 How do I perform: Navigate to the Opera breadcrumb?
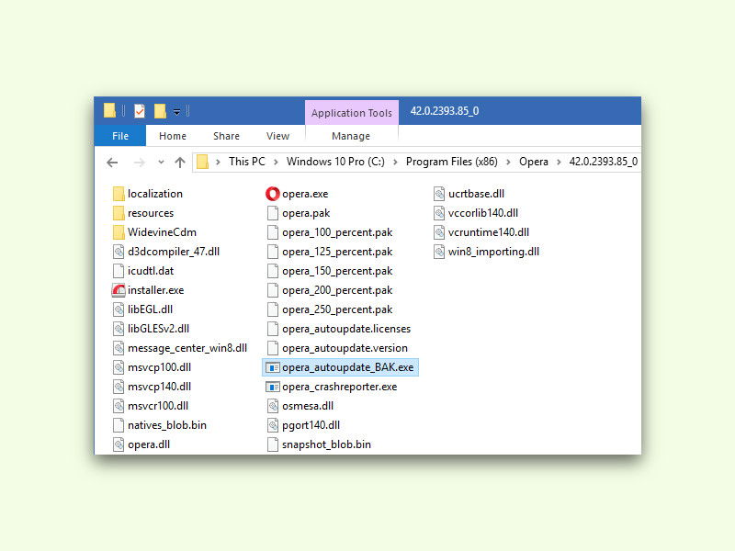[x=534, y=162]
